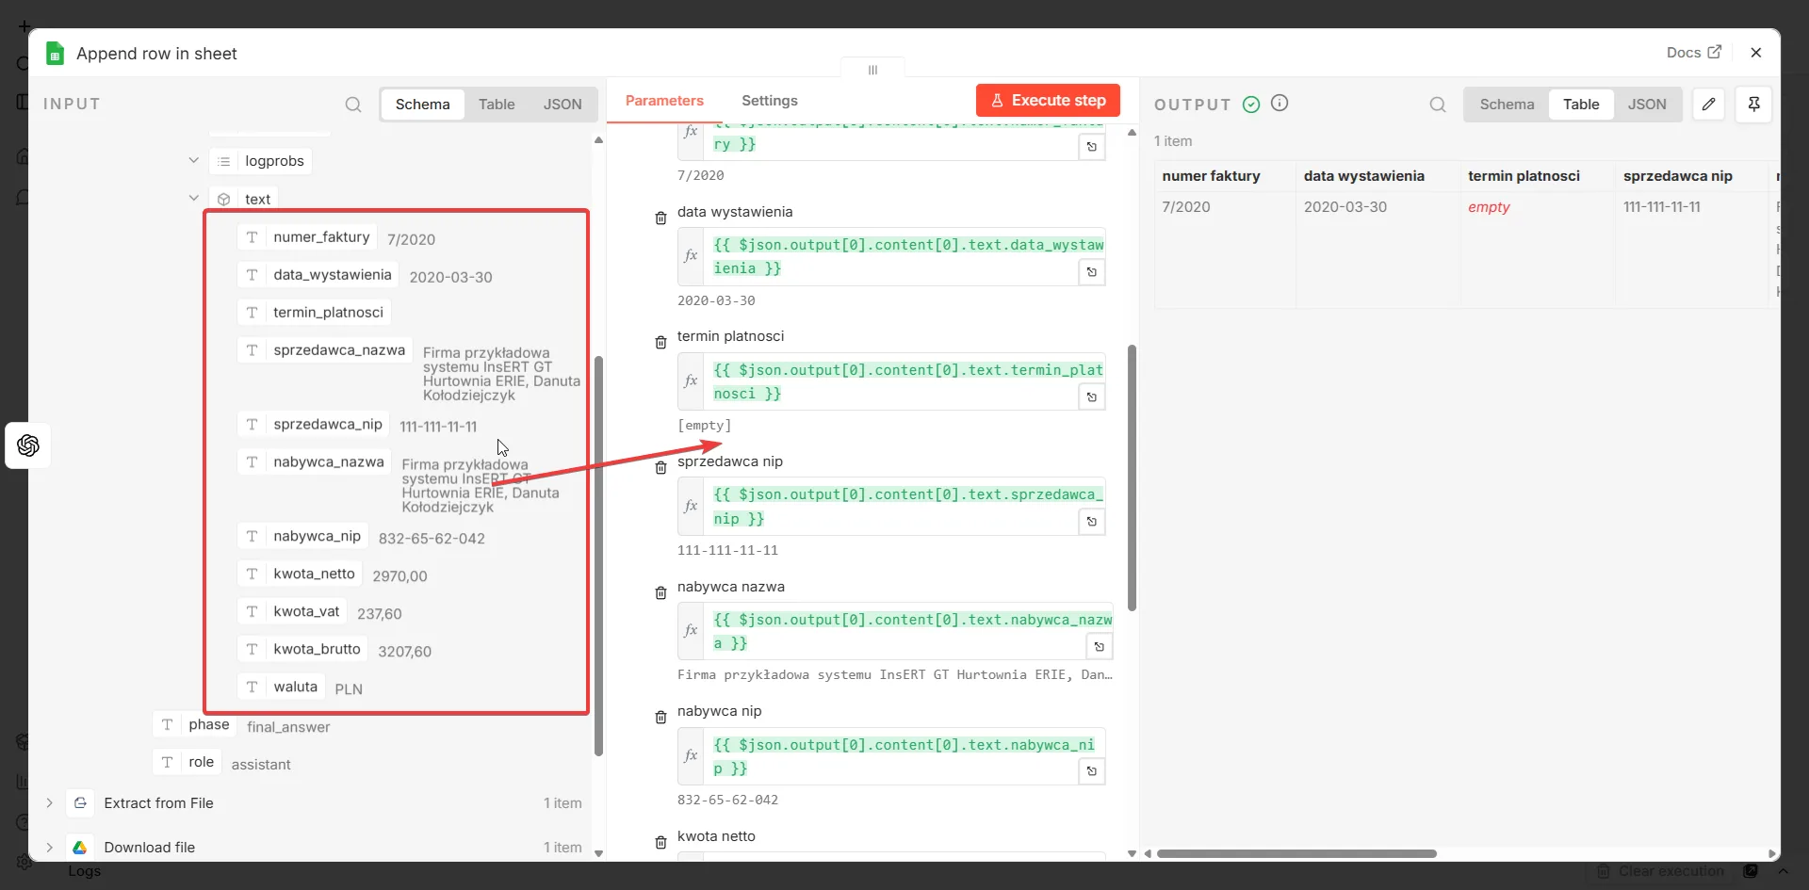
Task: Collapse the text object node
Action: tap(193, 199)
